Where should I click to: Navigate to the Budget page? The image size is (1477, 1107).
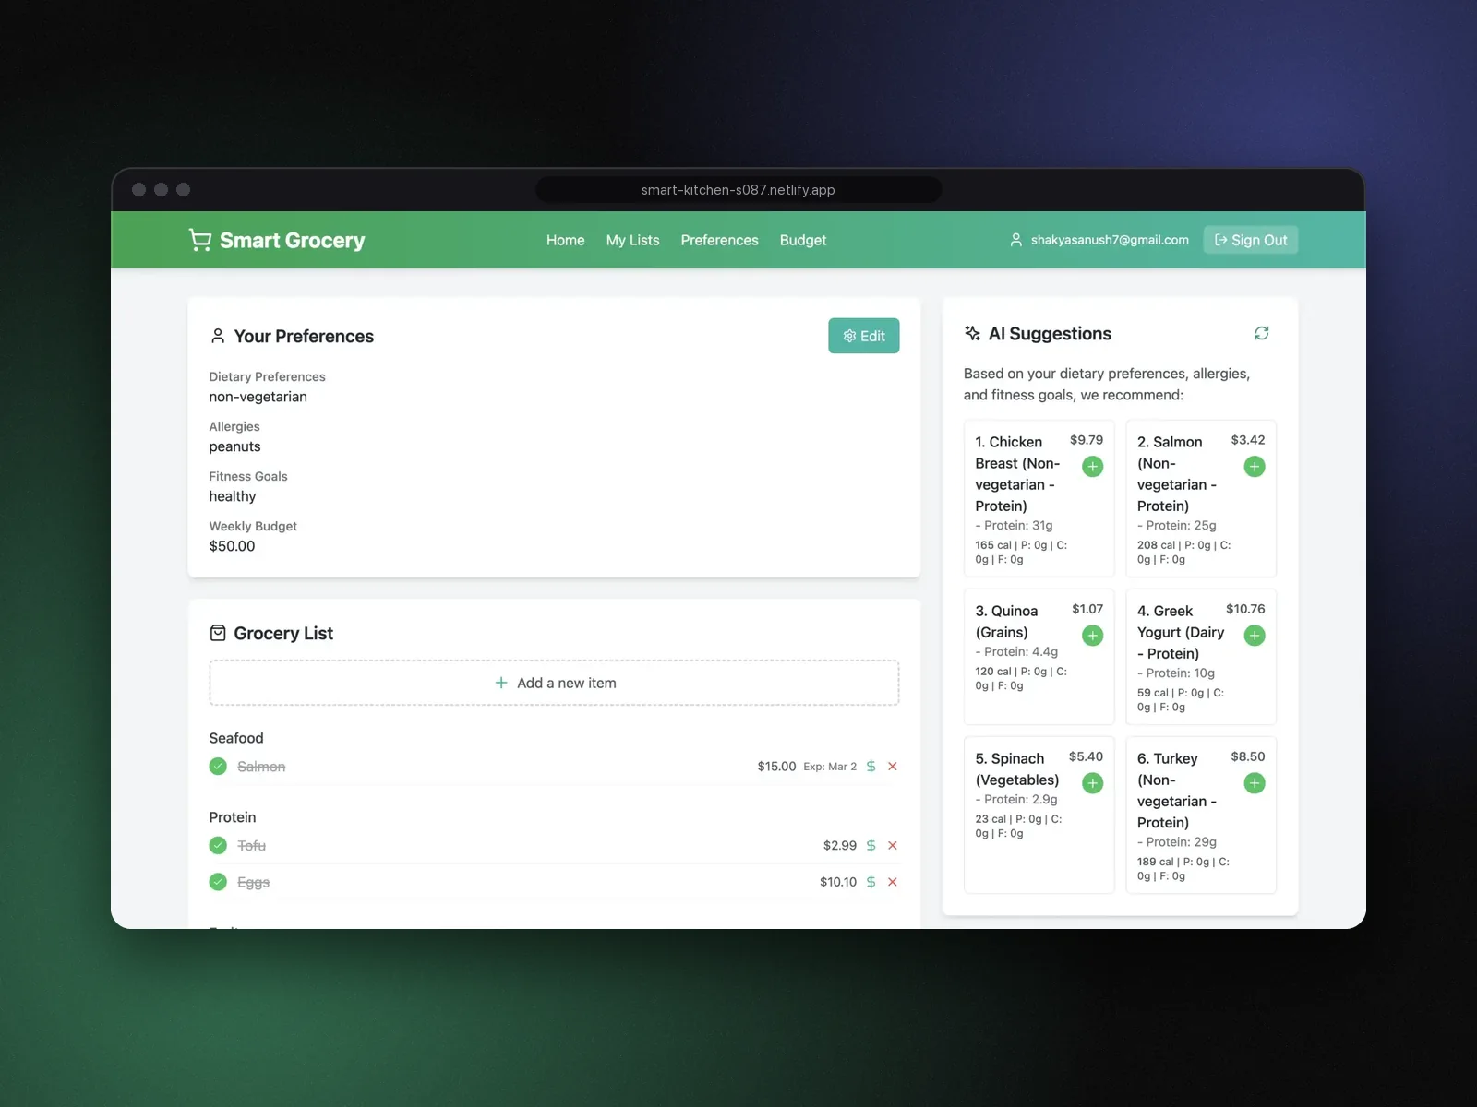tap(803, 240)
